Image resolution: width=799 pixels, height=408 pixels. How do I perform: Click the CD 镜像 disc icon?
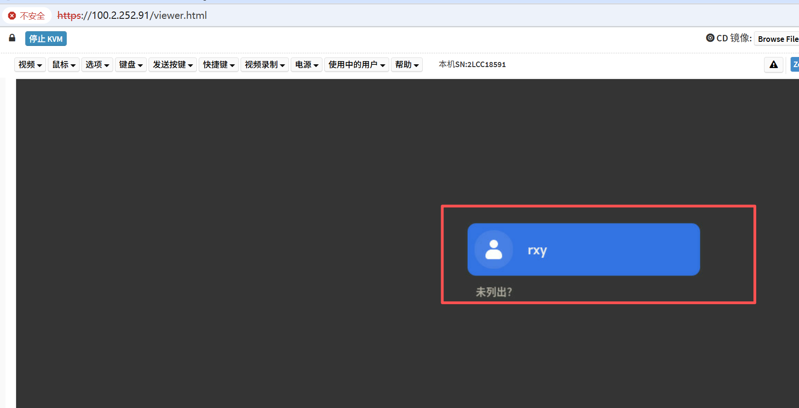tap(710, 38)
